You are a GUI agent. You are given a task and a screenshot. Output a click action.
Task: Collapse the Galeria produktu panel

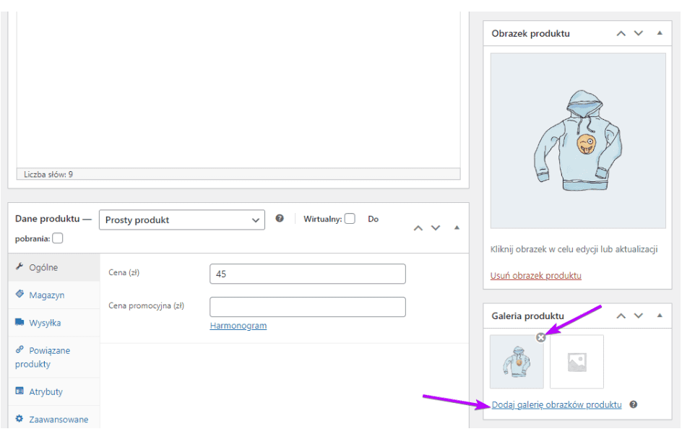point(659,316)
